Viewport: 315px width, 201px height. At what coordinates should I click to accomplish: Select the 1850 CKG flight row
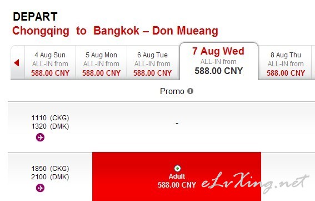point(161,177)
